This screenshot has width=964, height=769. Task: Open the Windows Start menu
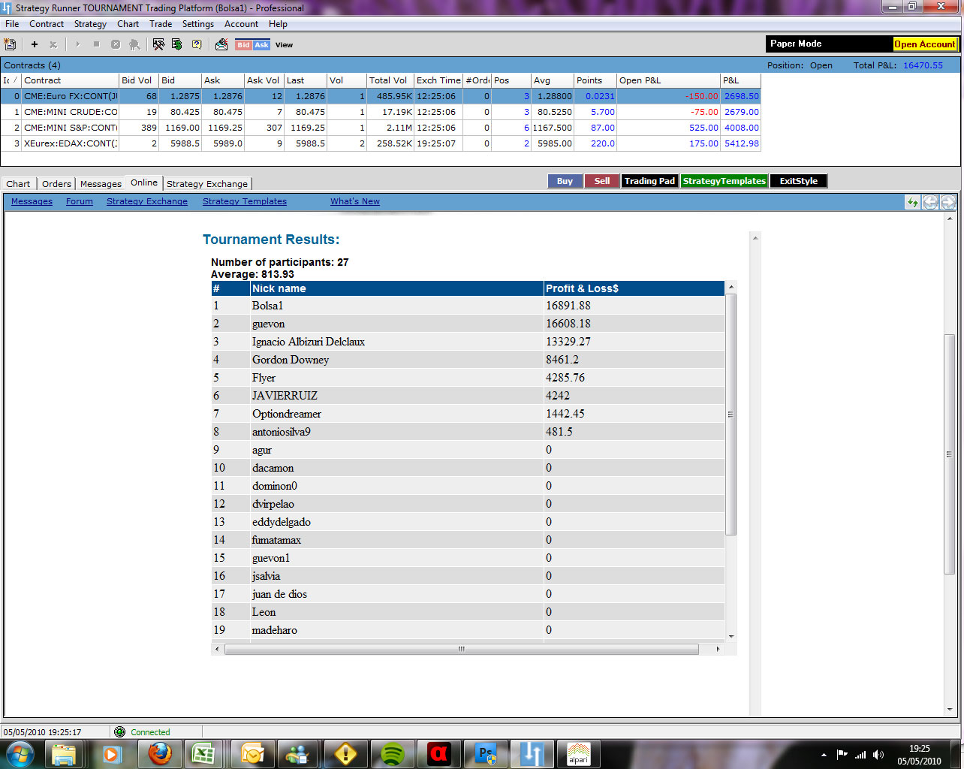tap(20, 753)
